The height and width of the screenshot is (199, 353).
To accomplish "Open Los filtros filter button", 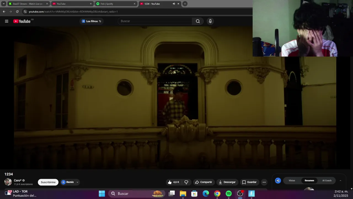I will (92, 21).
